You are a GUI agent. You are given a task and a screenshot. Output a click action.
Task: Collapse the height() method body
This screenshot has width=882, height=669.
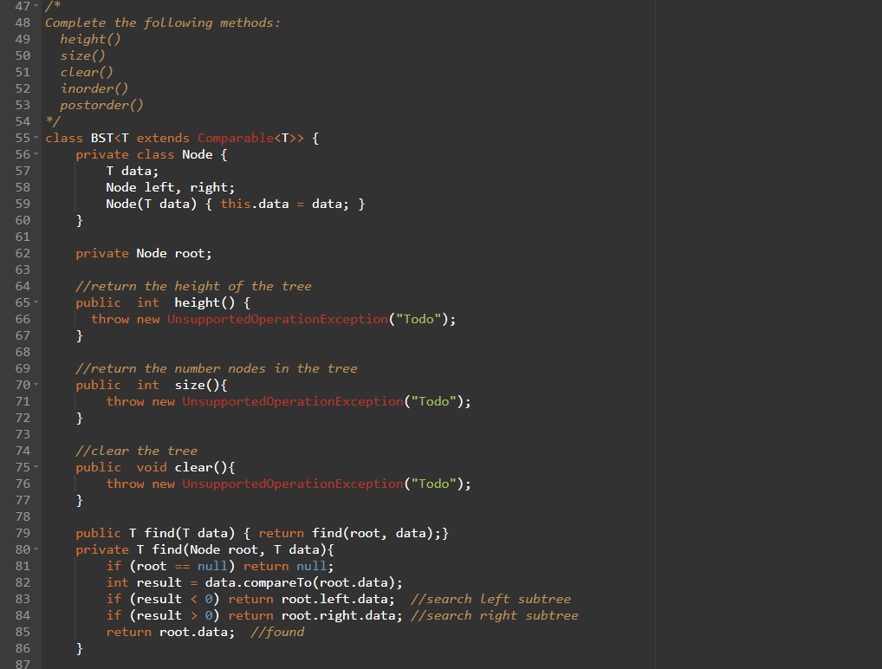coord(36,302)
